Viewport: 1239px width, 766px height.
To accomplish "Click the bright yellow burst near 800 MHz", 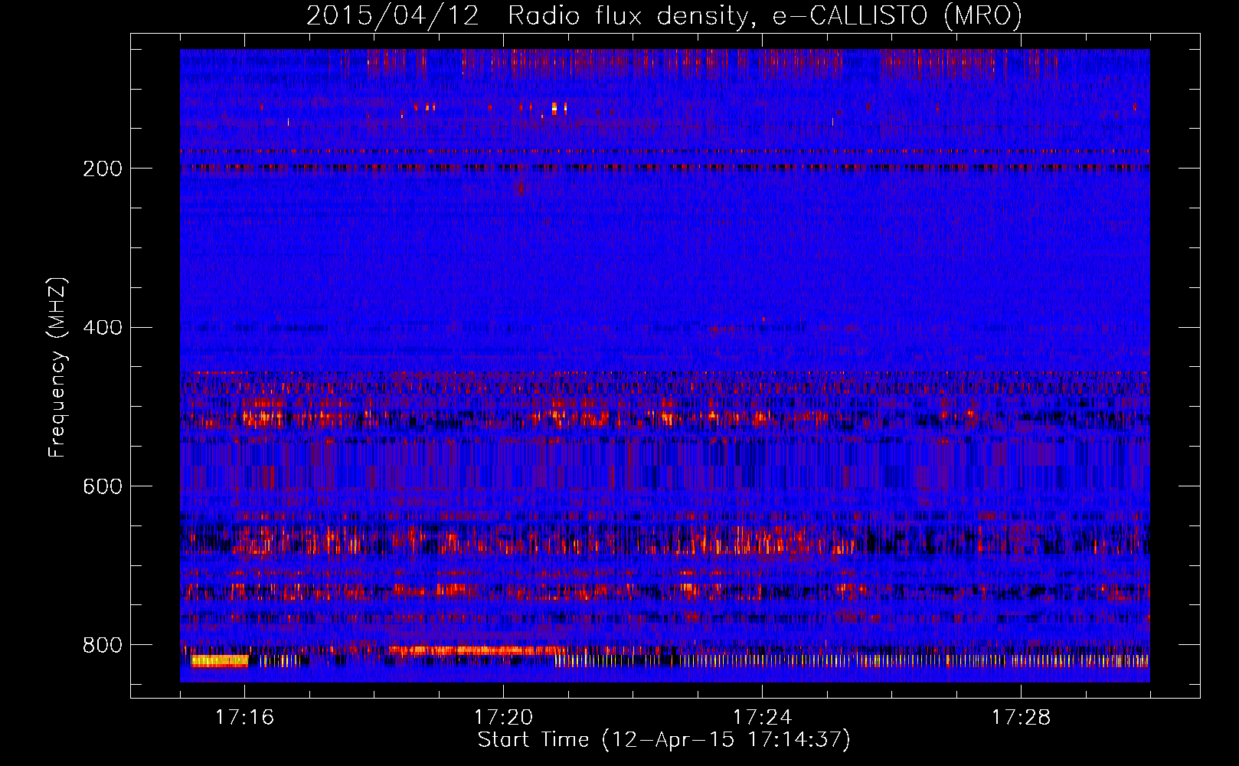I will tap(220, 660).
